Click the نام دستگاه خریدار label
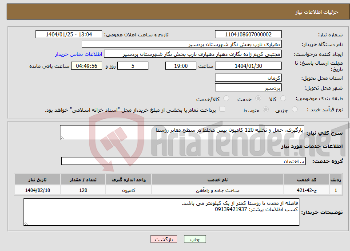 322,45
